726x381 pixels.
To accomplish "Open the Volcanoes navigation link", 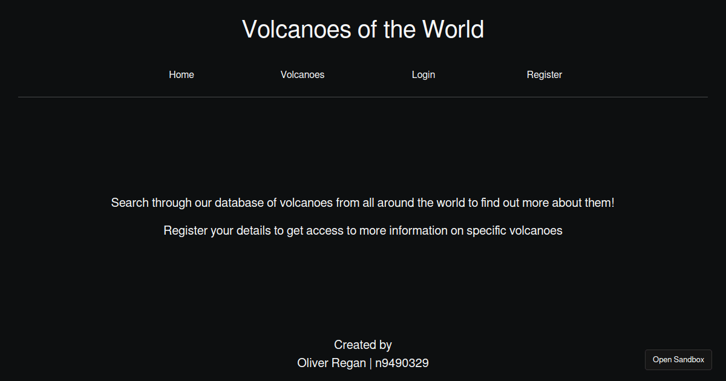I will click(x=302, y=75).
